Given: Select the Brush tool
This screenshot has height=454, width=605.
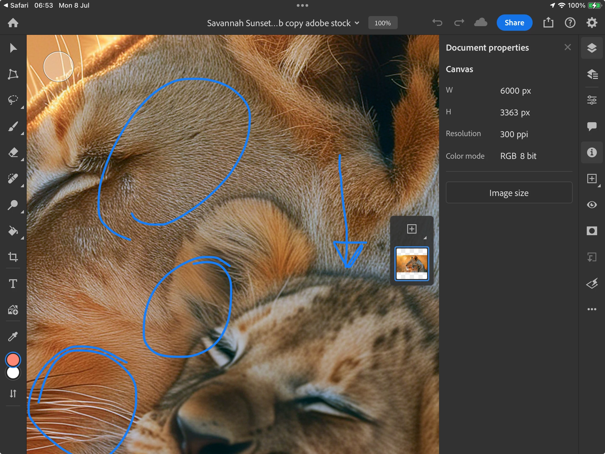Looking at the screenshot, I should coord(13,127).
